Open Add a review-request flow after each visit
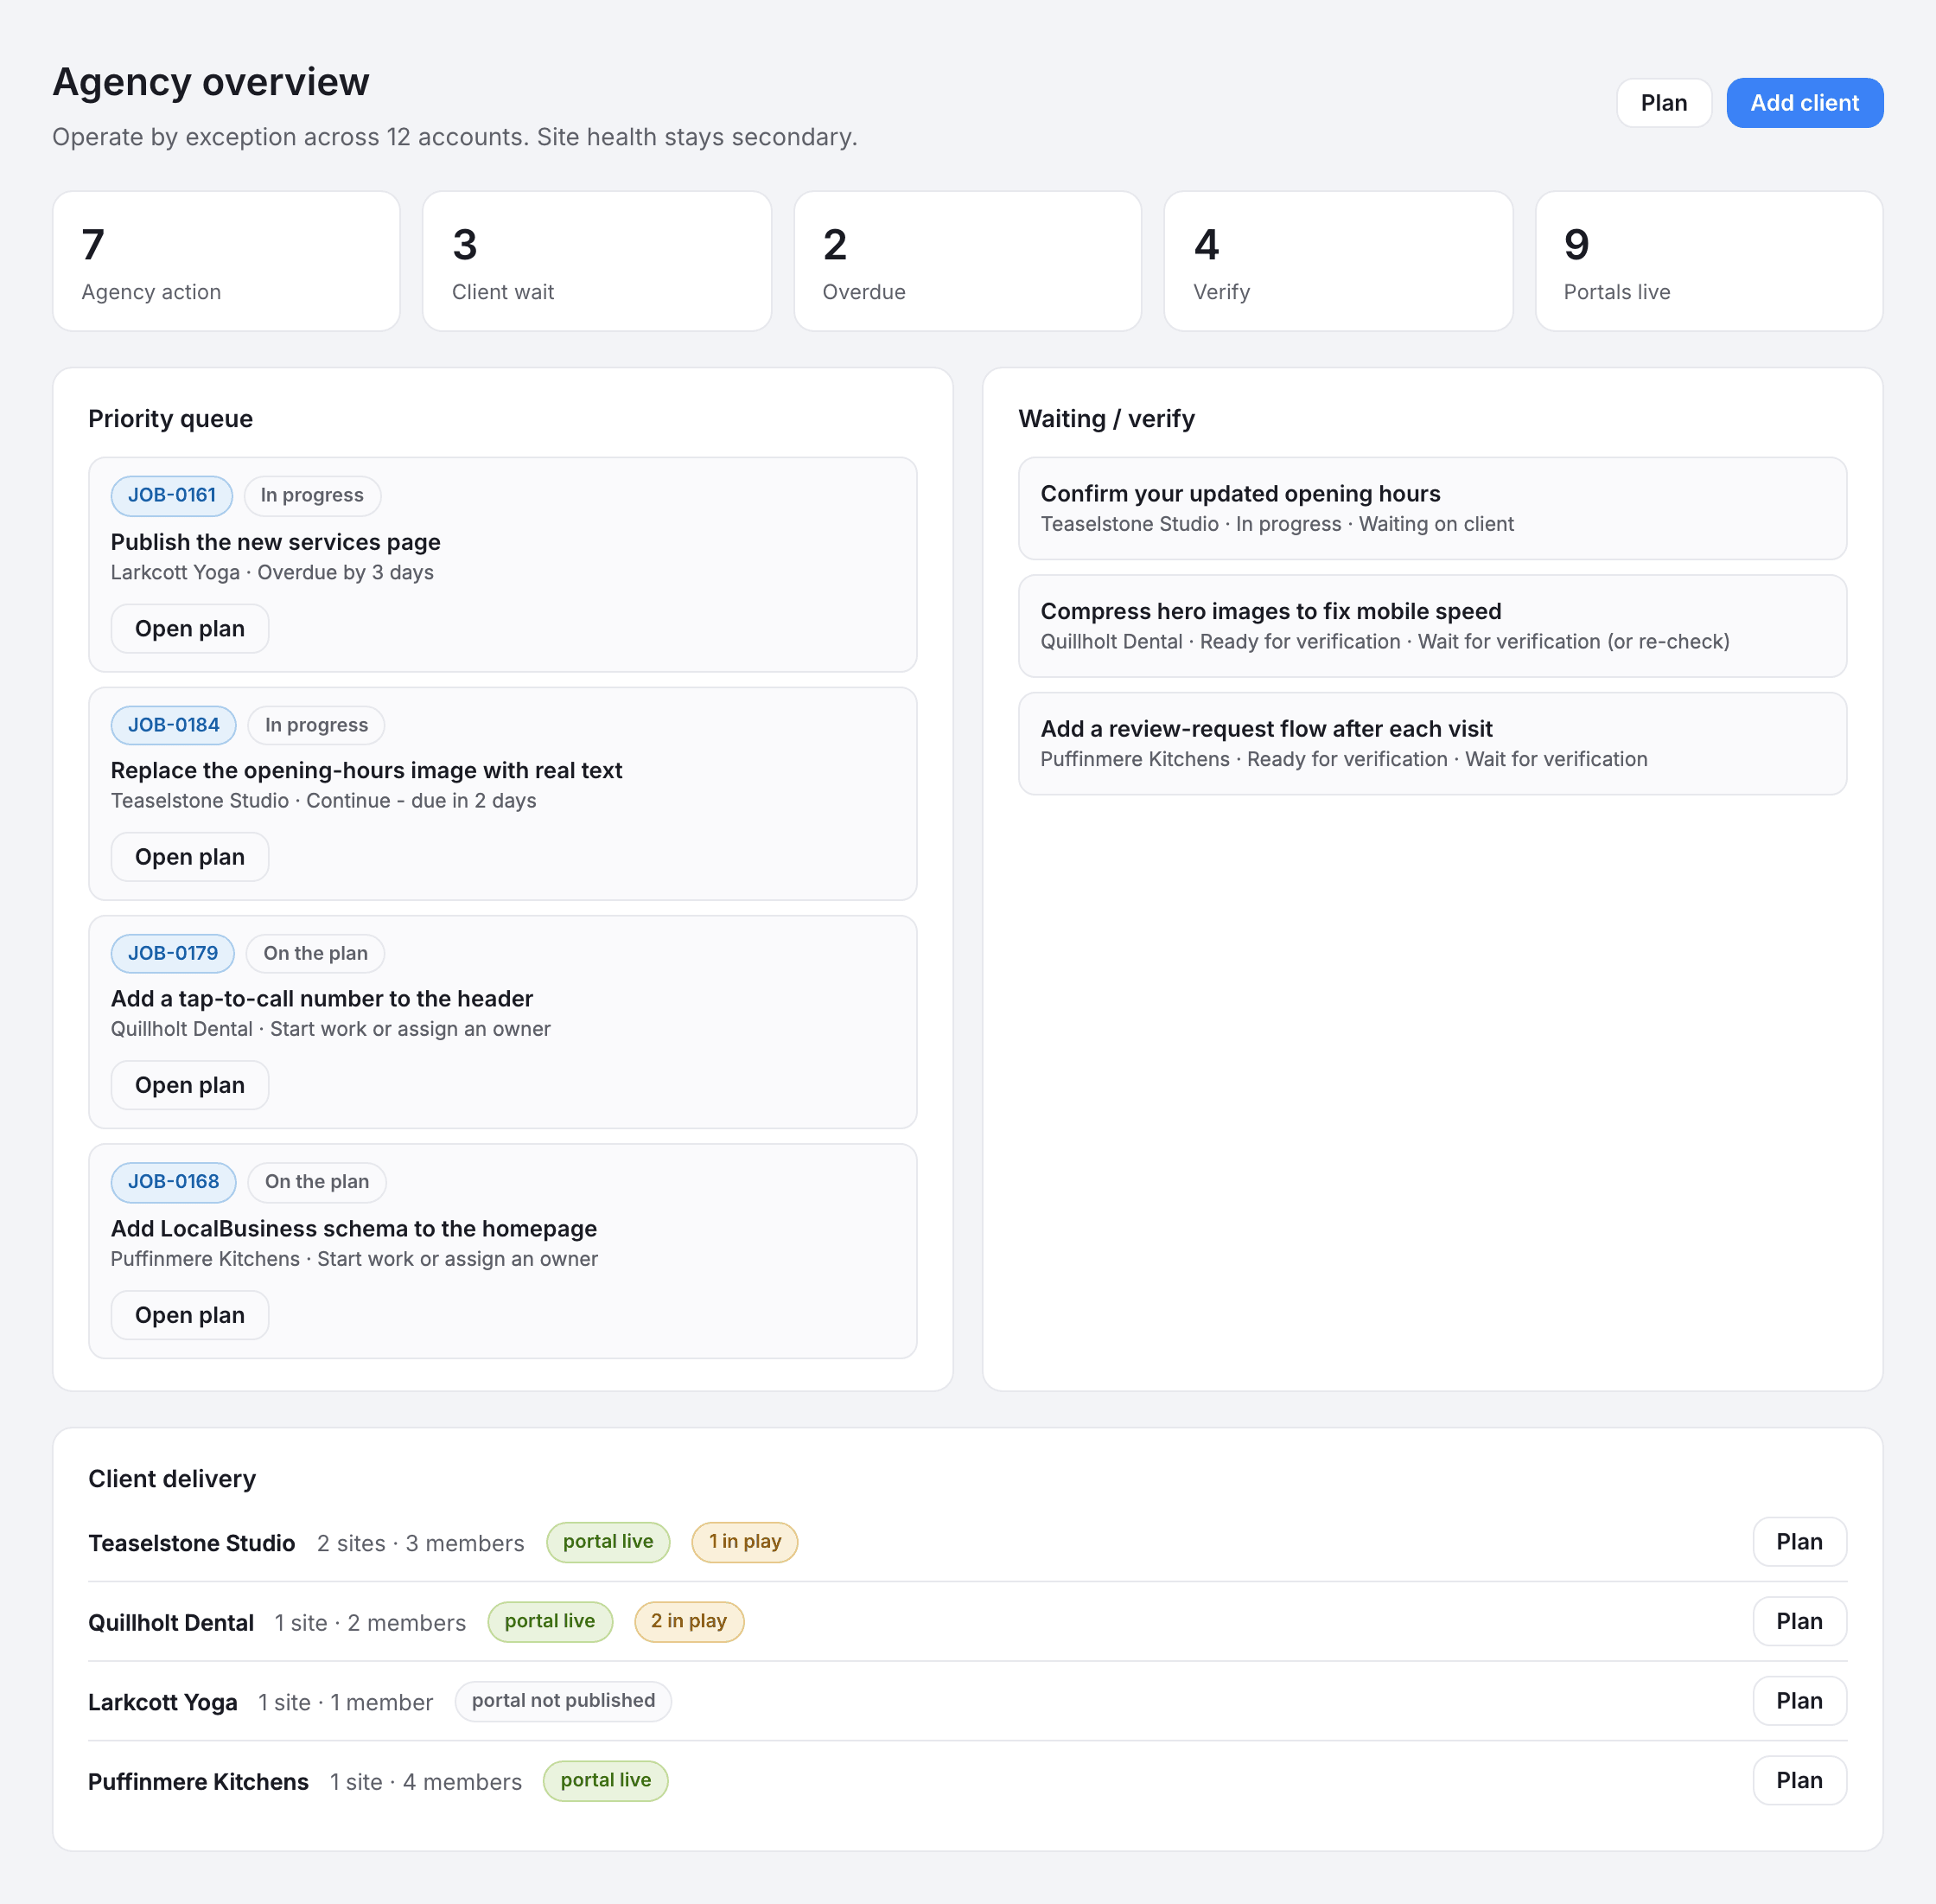1936x1904 pixels. pos(1432,744)
